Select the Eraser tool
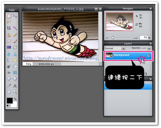 (x=9, y=41)
